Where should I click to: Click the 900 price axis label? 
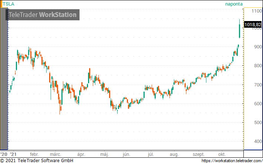[x=258, y=47]
